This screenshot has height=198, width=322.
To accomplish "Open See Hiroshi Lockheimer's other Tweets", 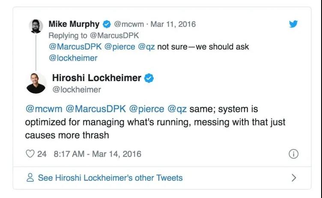I will click(x=110, y=178).
